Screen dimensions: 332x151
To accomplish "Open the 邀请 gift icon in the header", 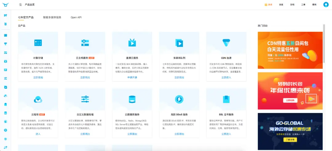I will [266, 5].
